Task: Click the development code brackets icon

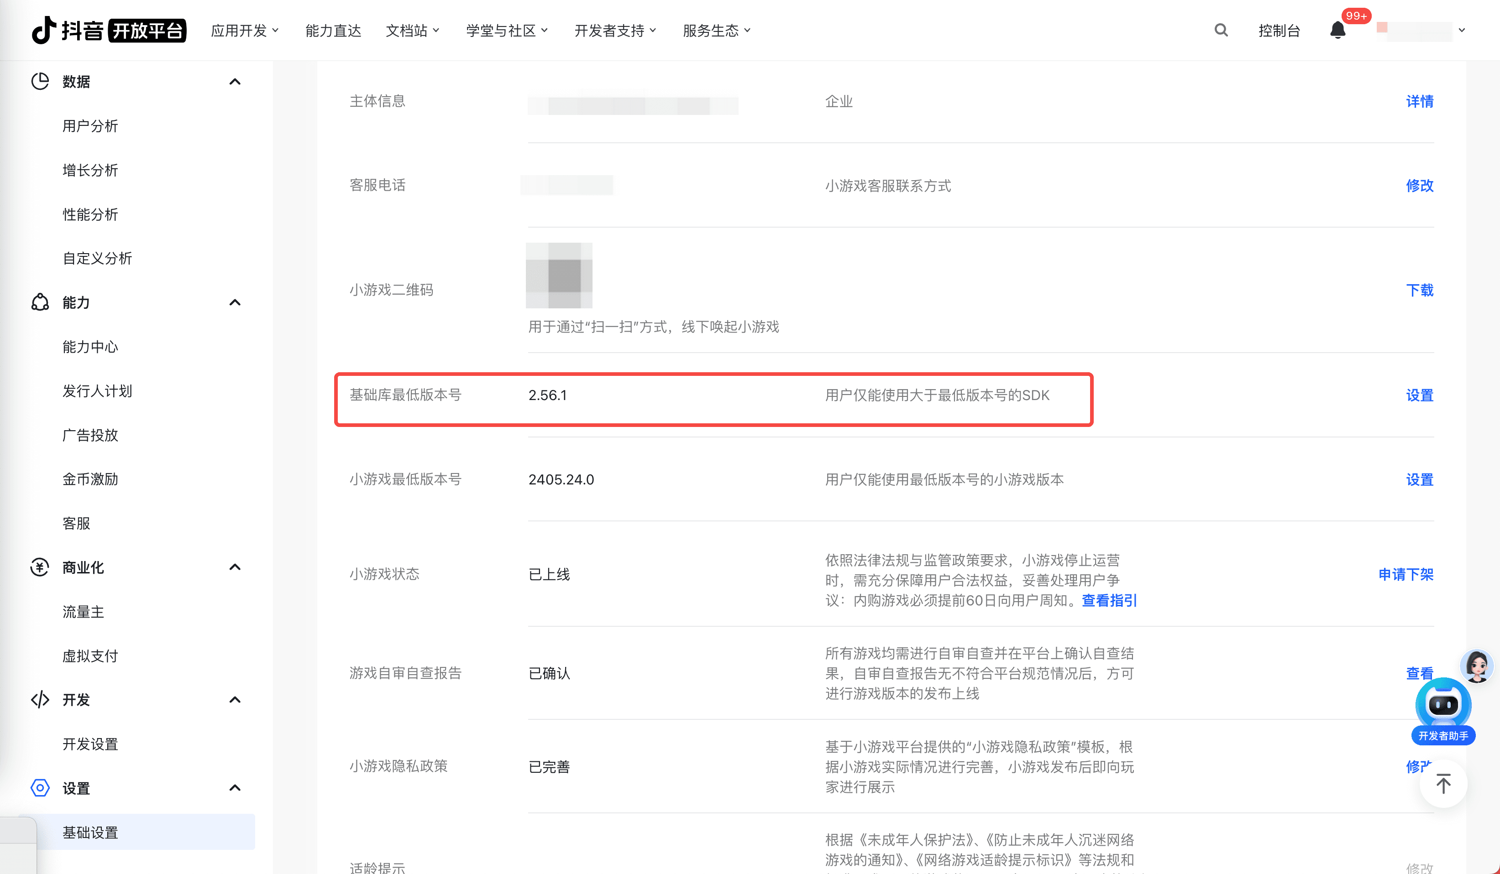Action: point(40,700)
